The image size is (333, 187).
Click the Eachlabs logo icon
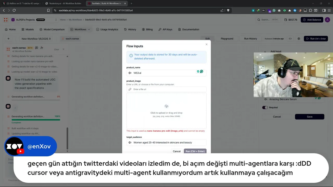(x=5, y=20)
